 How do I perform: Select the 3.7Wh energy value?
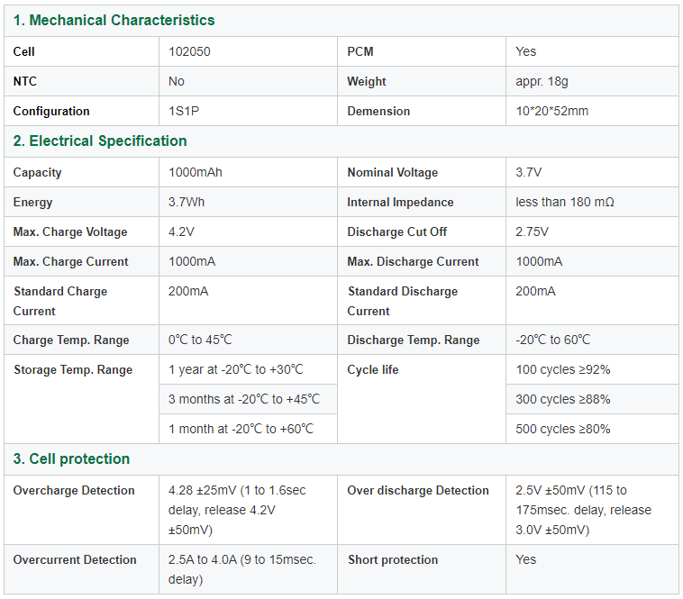(187, 202)
